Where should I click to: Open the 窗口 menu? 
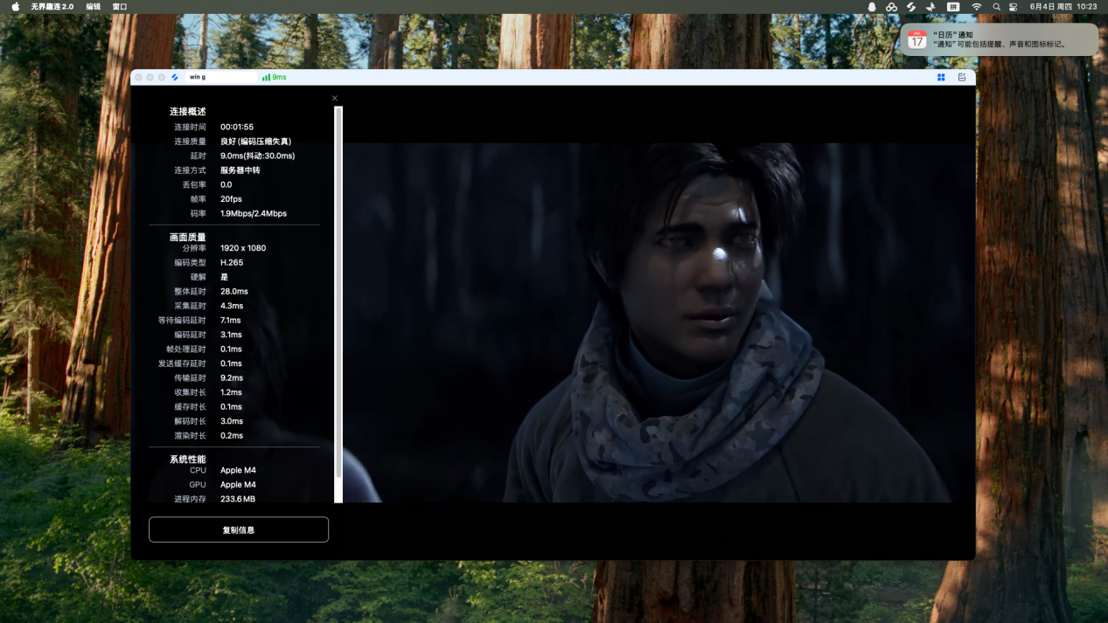(120, 6)
